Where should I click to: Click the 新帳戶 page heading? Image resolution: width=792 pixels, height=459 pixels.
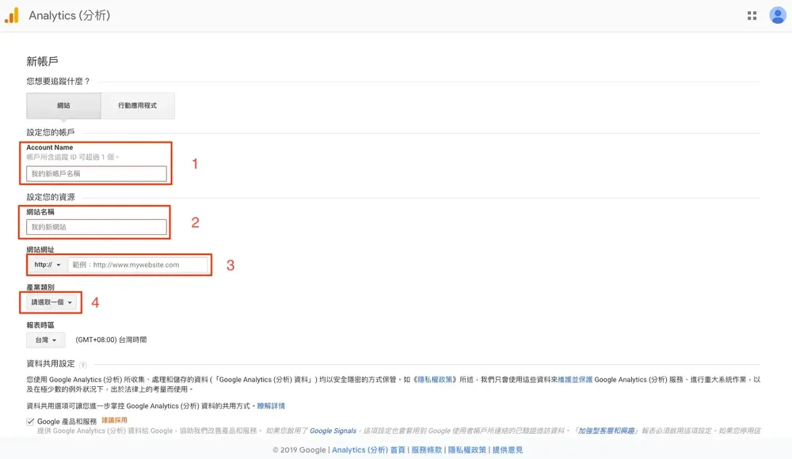click(x=43, y=62)
